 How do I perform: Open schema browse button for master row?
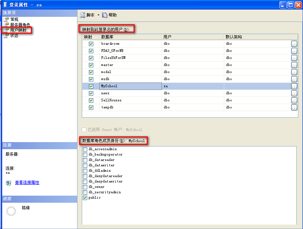294,65
